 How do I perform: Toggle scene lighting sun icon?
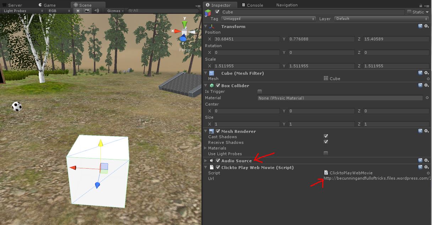[x=78, y=11]
